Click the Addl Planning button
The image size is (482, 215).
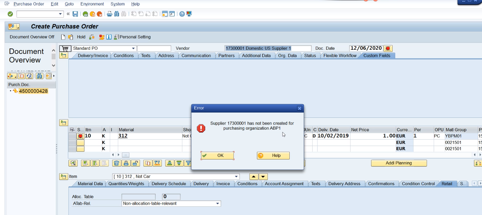pos(399,163)
